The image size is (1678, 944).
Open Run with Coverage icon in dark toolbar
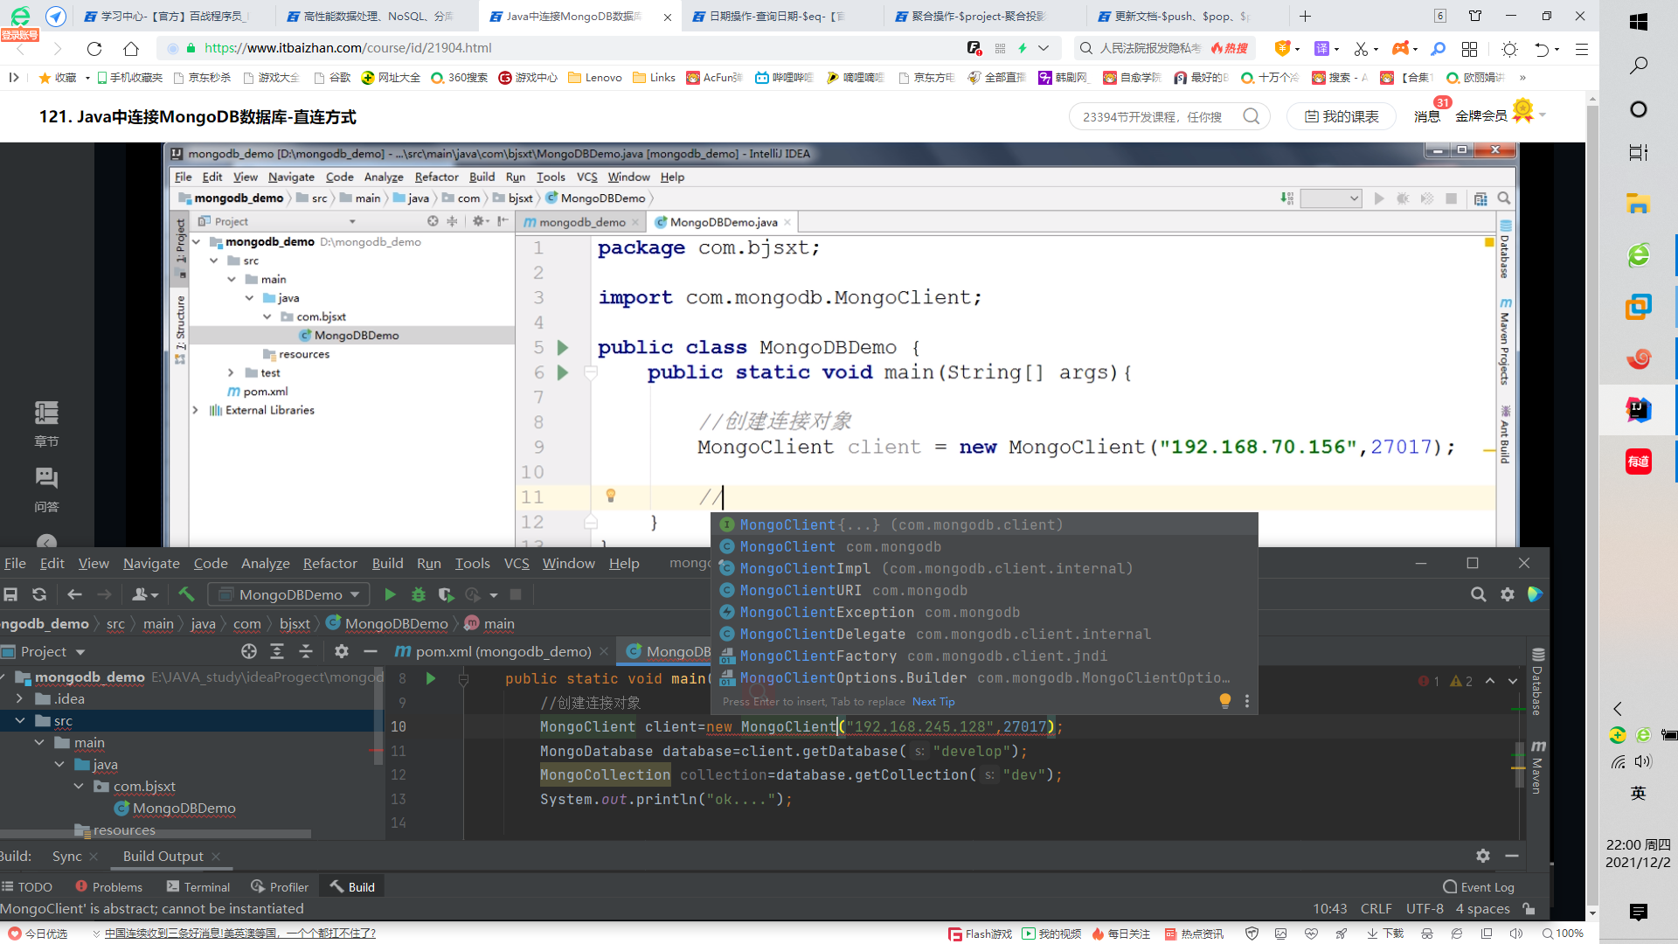click(446, 594)
